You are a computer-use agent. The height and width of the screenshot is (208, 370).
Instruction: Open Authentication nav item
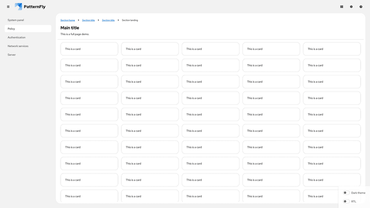28,37
